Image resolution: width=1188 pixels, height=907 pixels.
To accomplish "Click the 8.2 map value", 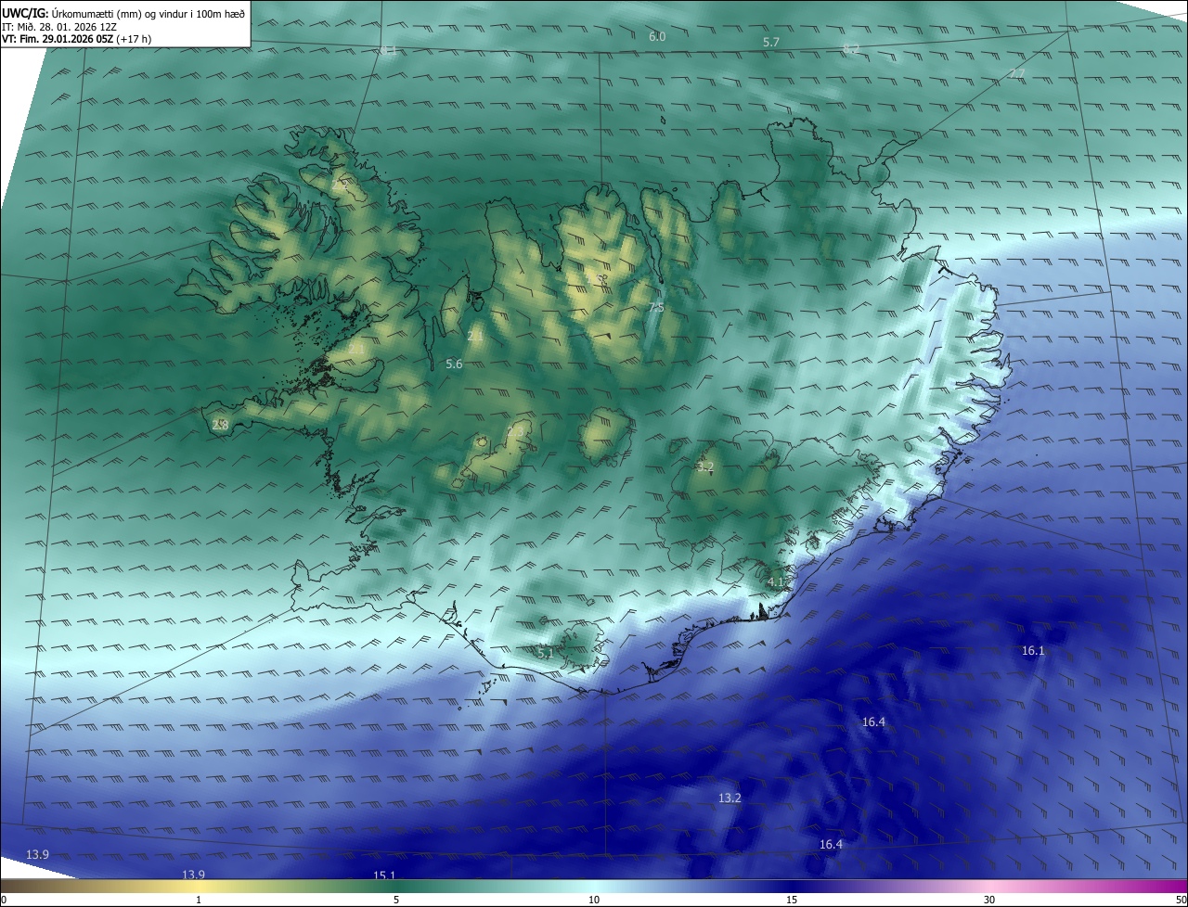I will point(851,49).
